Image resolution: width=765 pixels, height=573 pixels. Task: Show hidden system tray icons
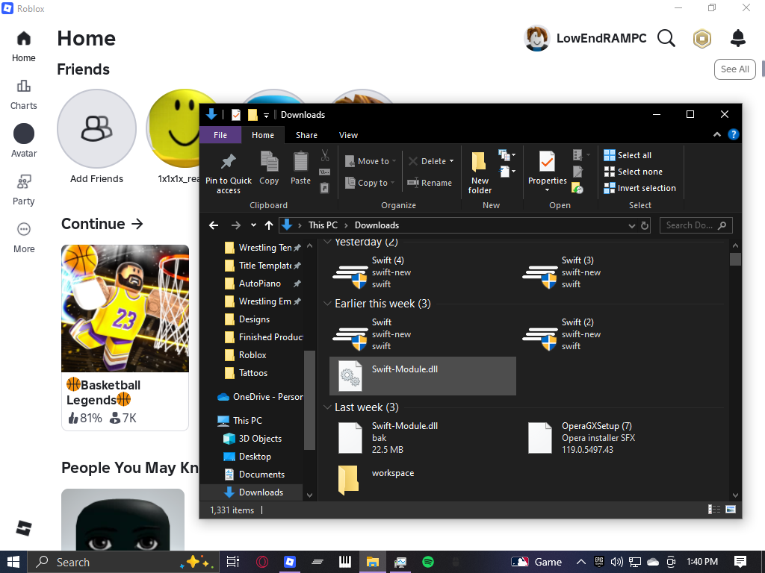[x=581, y=562]
